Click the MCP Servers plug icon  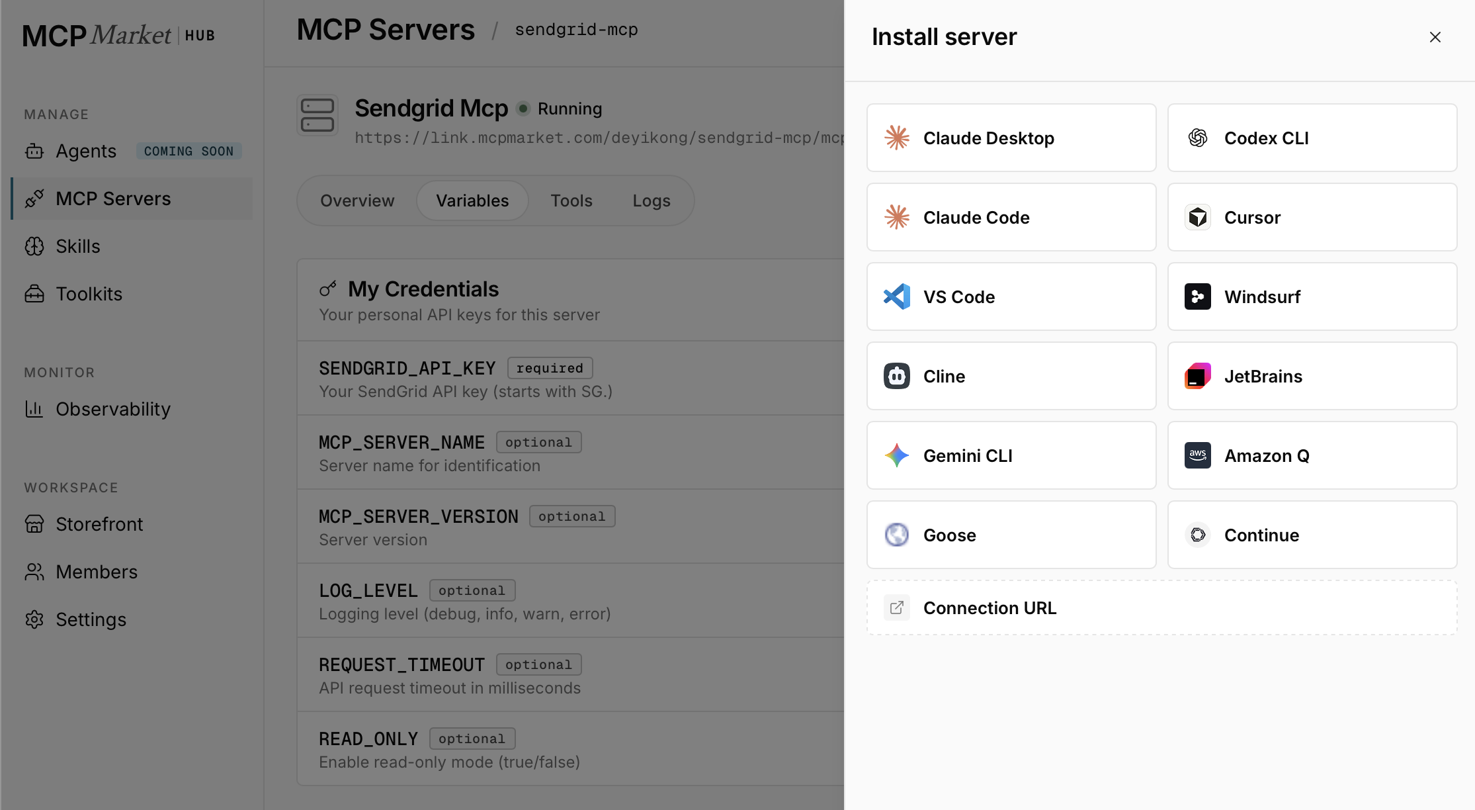[x=34, y=199]
